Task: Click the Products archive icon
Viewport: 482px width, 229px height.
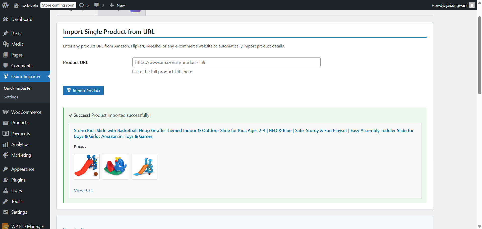Action: pyautogui.click(x=6, y=123)
